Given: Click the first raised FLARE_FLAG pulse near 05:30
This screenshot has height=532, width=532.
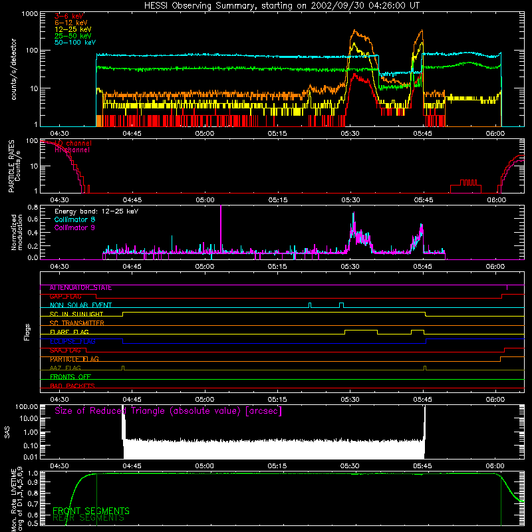Looking at the screenshot, I should tap(361, 331).
